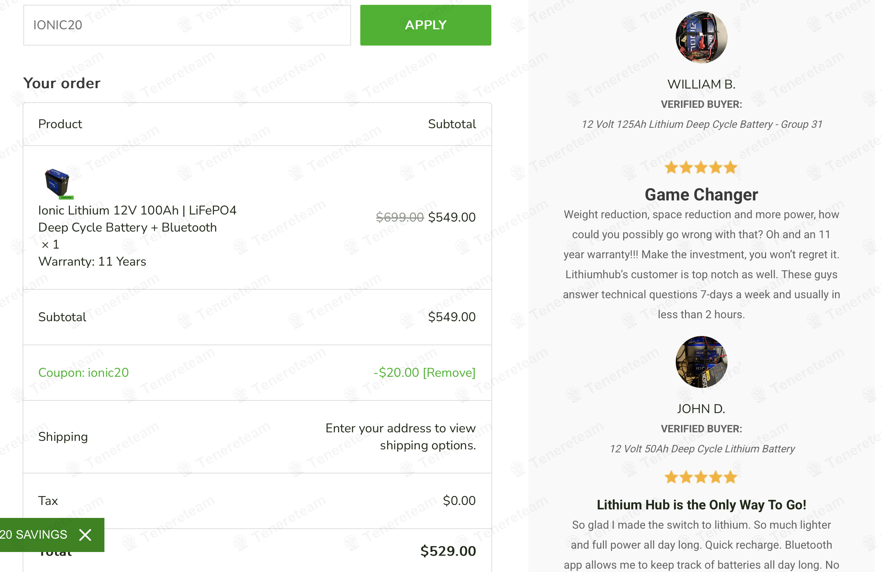Click the Ionic Lithium battery product thumbnail
Viewport: 882px width, 572px height.
(58, 183)
